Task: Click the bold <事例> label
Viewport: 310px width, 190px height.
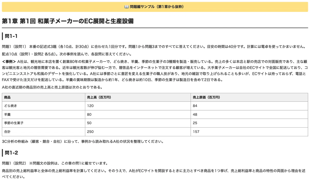Action: point(9,61)
